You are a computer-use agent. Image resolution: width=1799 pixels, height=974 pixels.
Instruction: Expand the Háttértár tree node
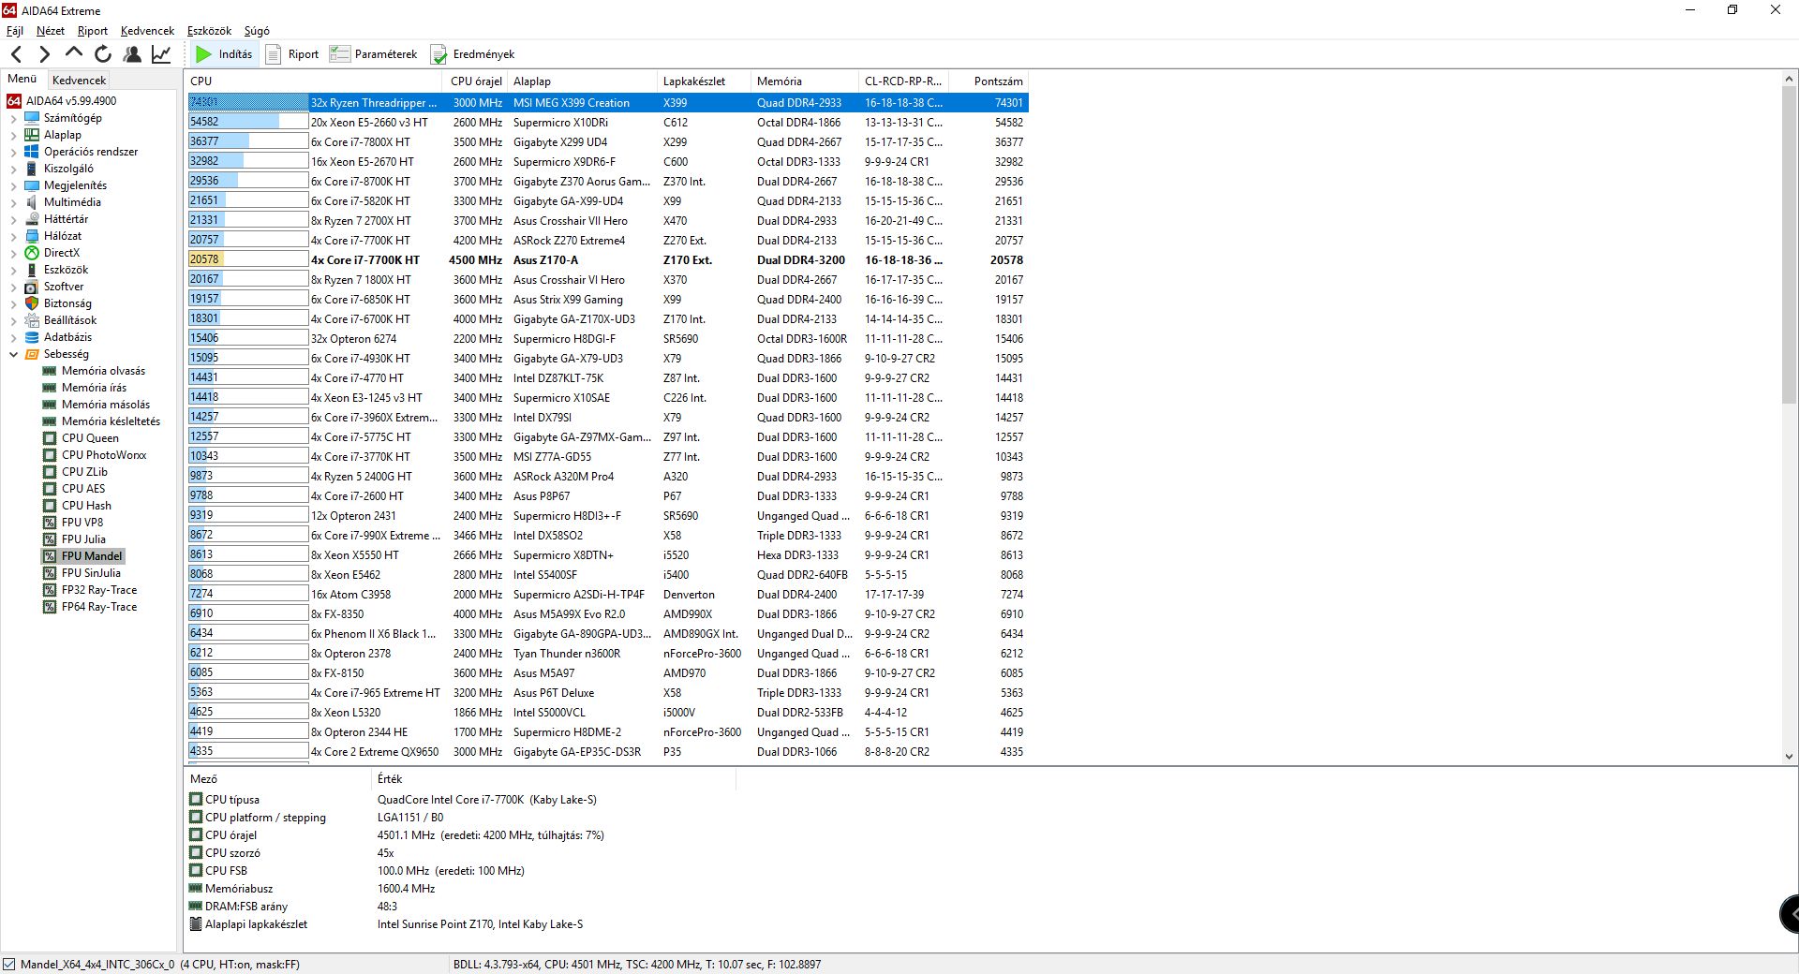point(13,220)
